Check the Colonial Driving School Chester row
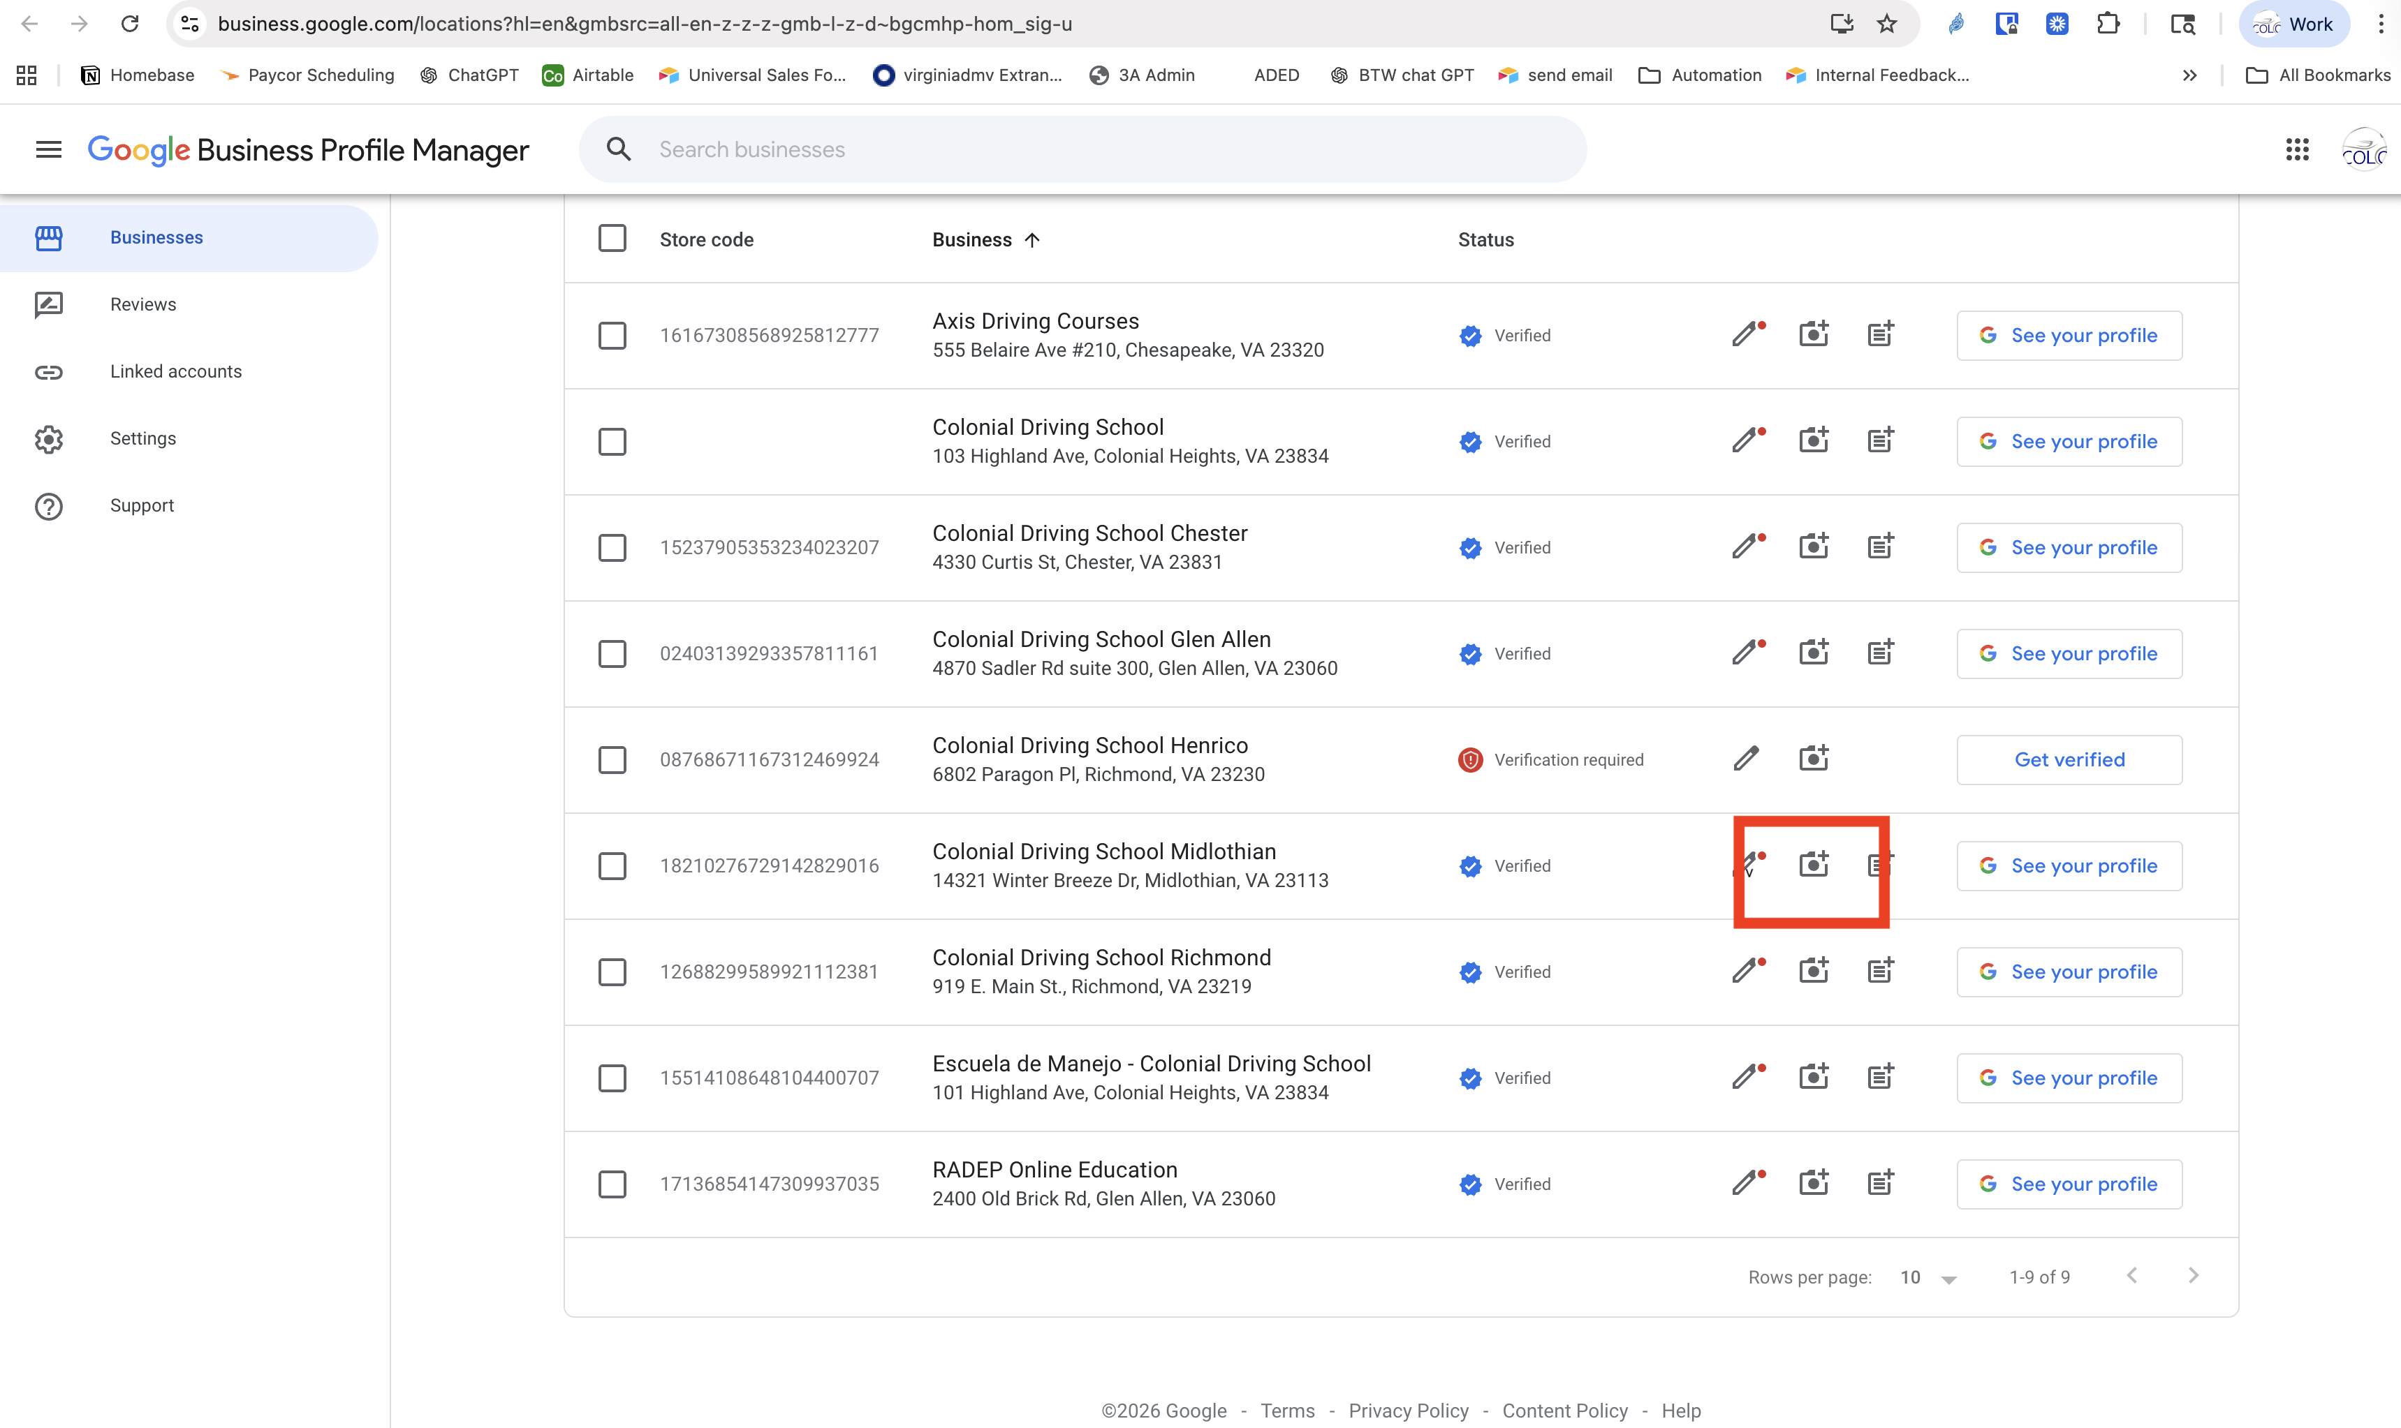2401x1428 pixels. pos(612,547)
